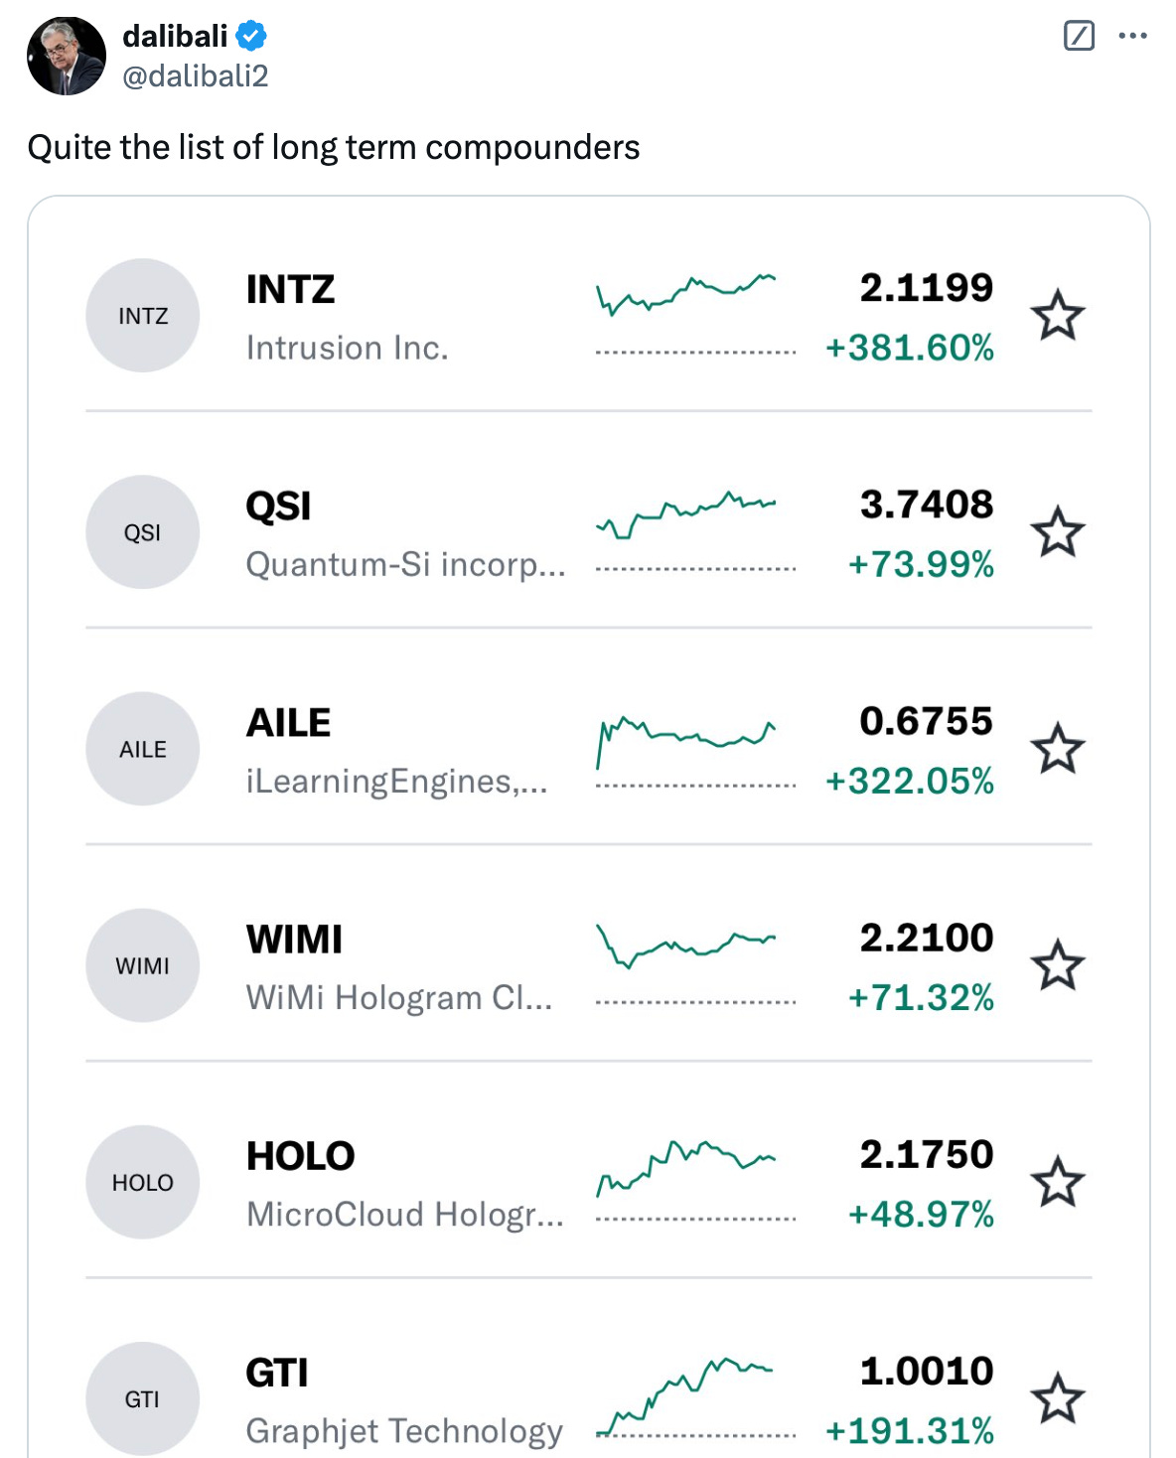Star the WIMI stock row
The image size is (1176, 1458).
[1058, 965]
